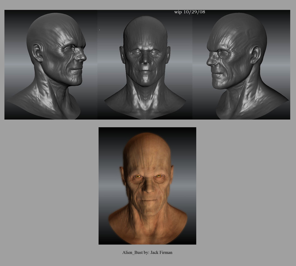Click the ear on the left gray bust
This screenshot has width=296, height=266.
(37, 52)
